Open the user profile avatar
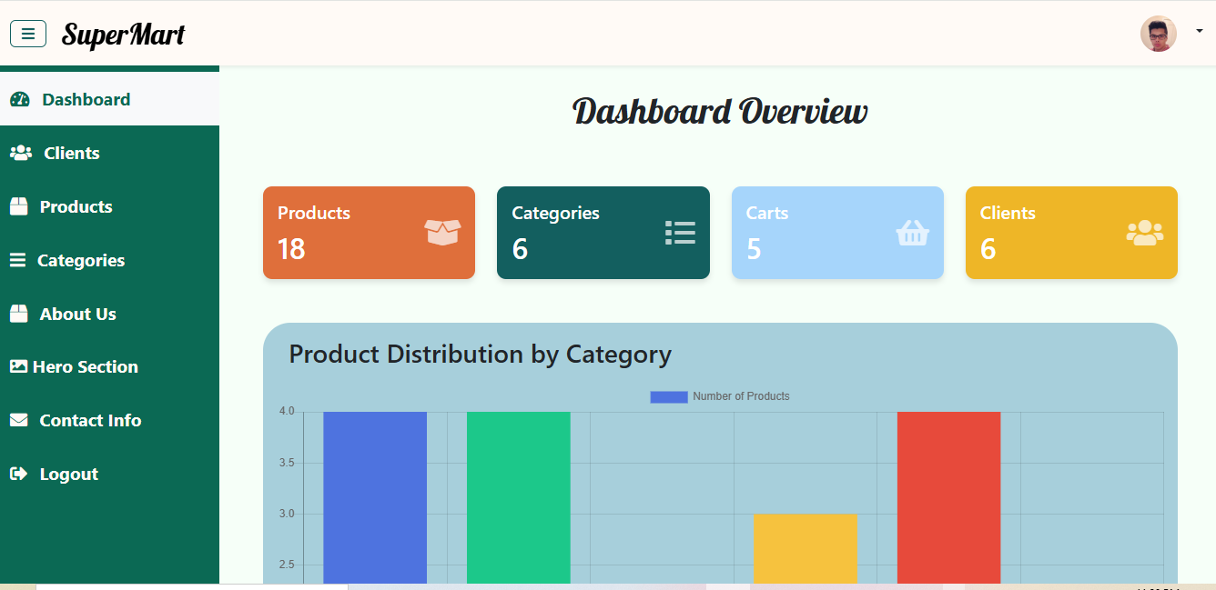The height and width of the screenshot is (590, 1216). click(1158, 34)
